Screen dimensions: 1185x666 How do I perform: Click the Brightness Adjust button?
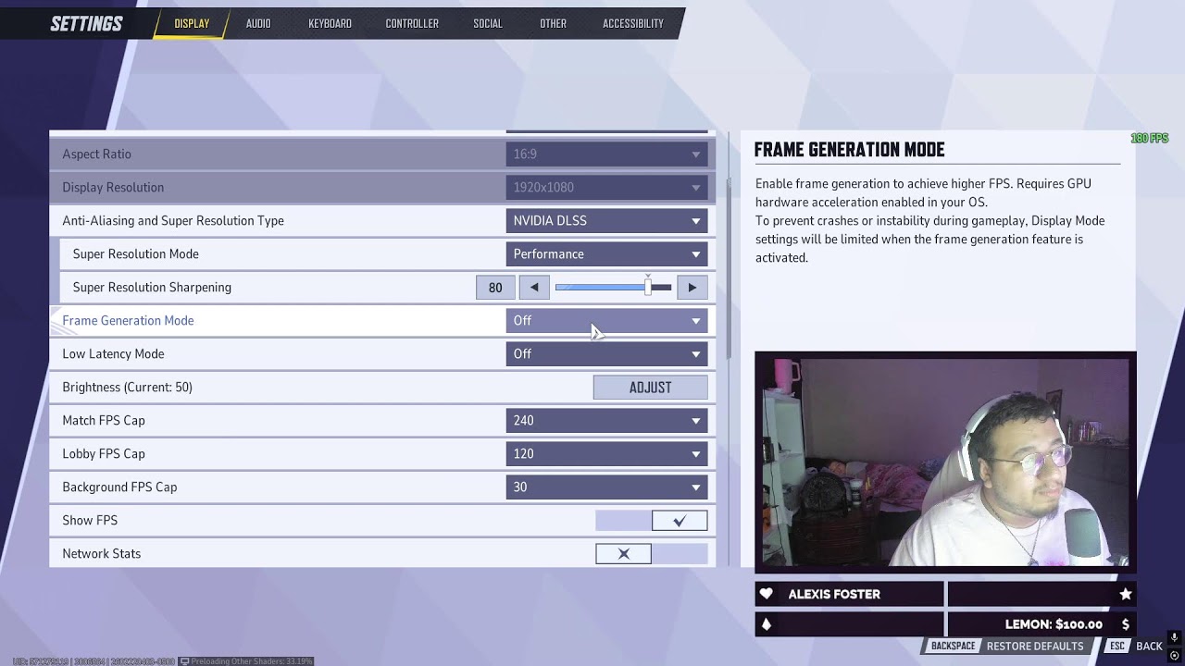tap(651, 388)
